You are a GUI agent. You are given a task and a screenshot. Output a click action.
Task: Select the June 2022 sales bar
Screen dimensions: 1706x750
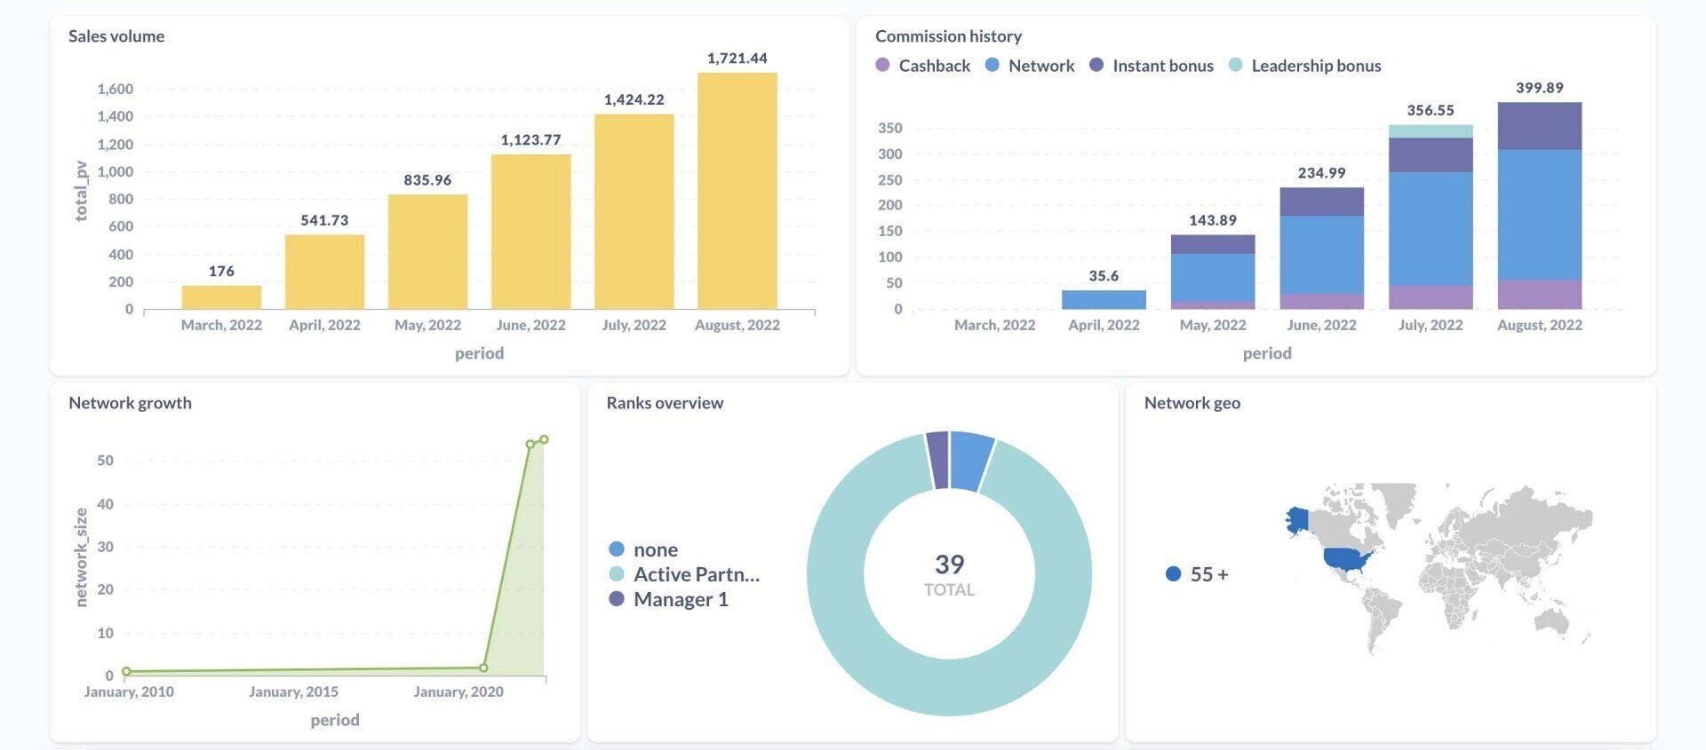(530, 232)
